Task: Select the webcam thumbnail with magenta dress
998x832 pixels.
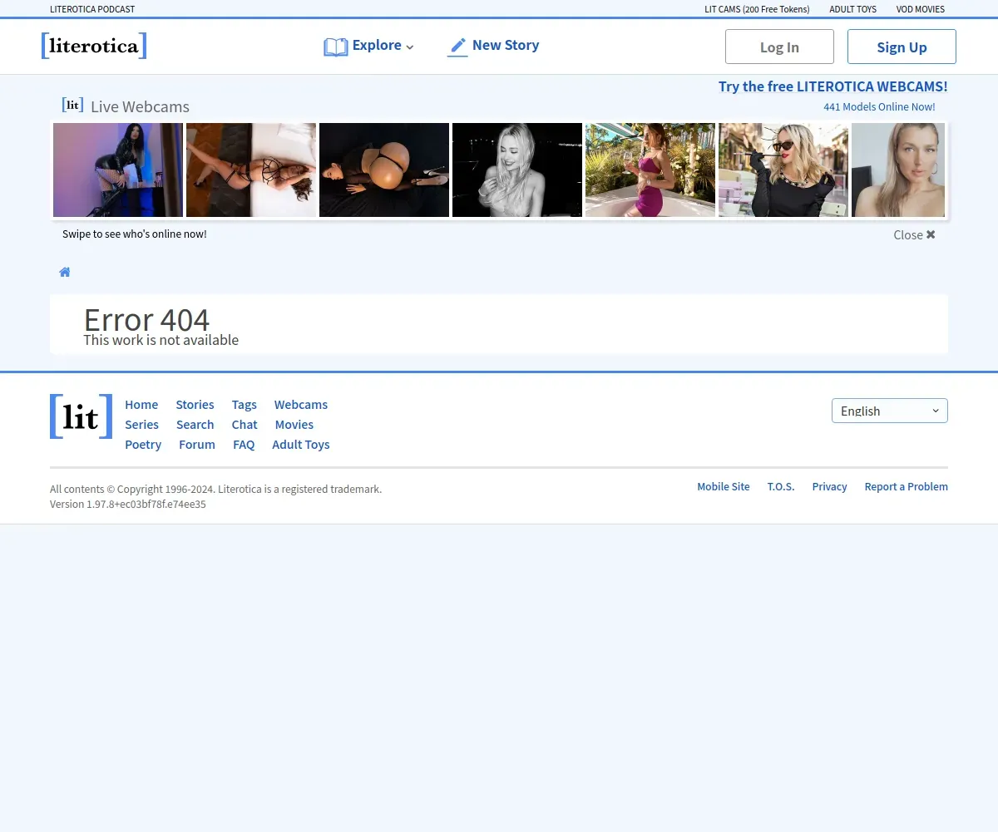Action: click(x=650, y=170)
